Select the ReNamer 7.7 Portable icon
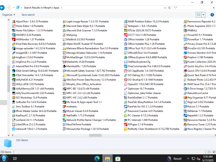This screenshot has width=216, height=162. (x=185, y=111)
